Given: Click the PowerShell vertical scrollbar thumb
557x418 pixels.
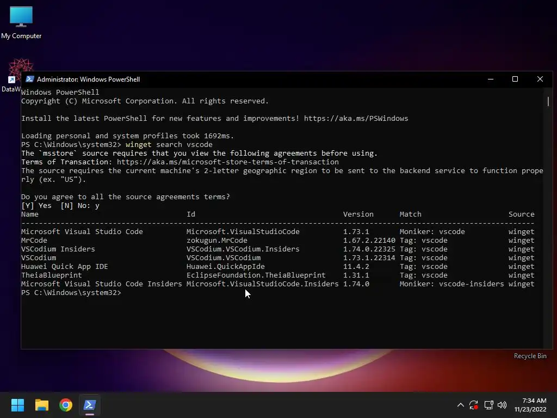Looking at the screenshot, I should 548,102.
